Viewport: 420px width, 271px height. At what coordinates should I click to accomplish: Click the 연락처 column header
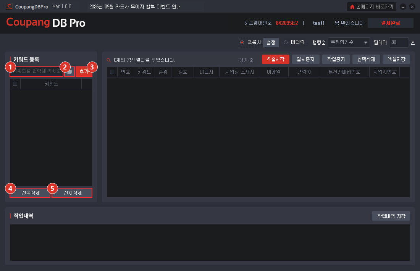click(304, 72)
